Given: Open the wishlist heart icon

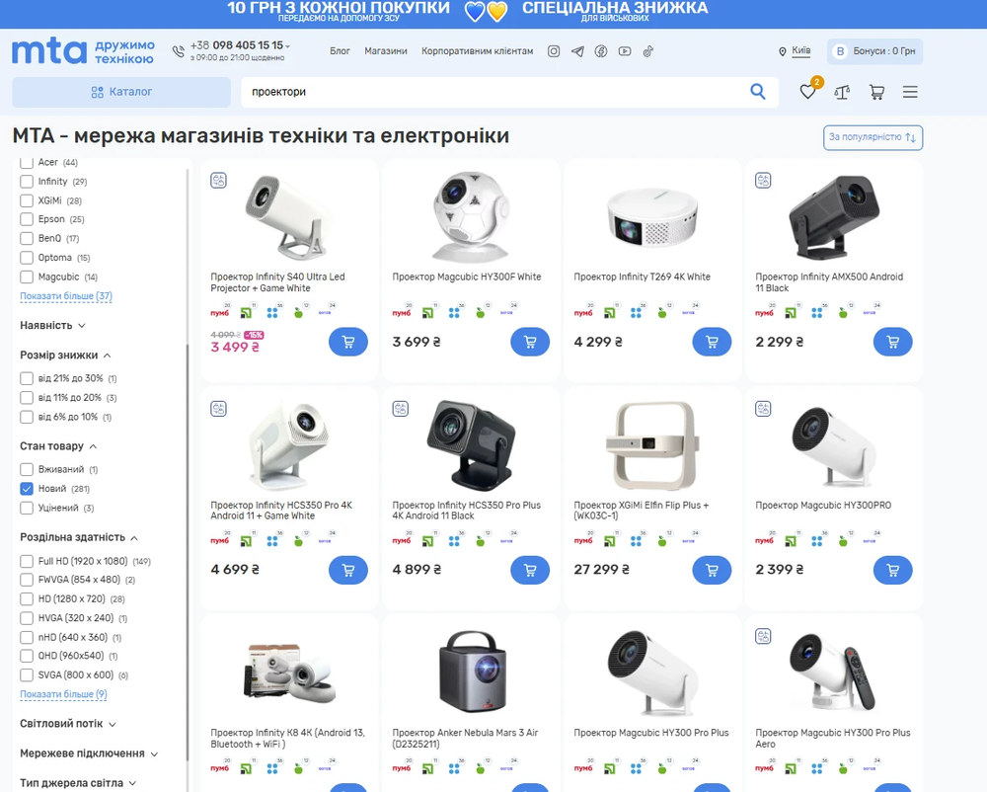Looking at the screenshot, I should (x=807, y=92).
